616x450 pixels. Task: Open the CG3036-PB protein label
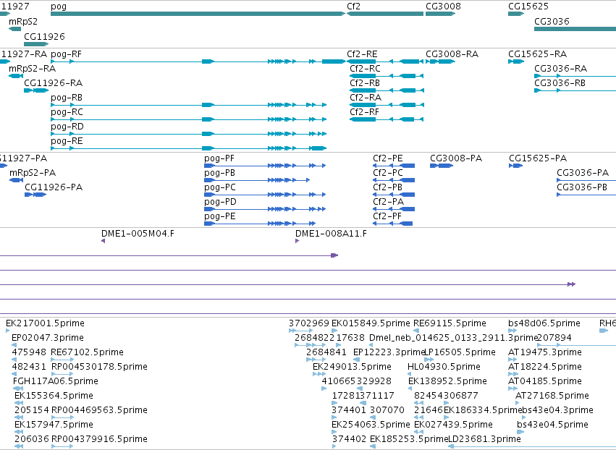[582, 187]
